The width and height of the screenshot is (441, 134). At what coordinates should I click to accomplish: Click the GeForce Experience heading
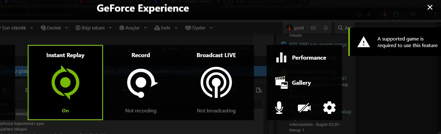tap(143, 8)
